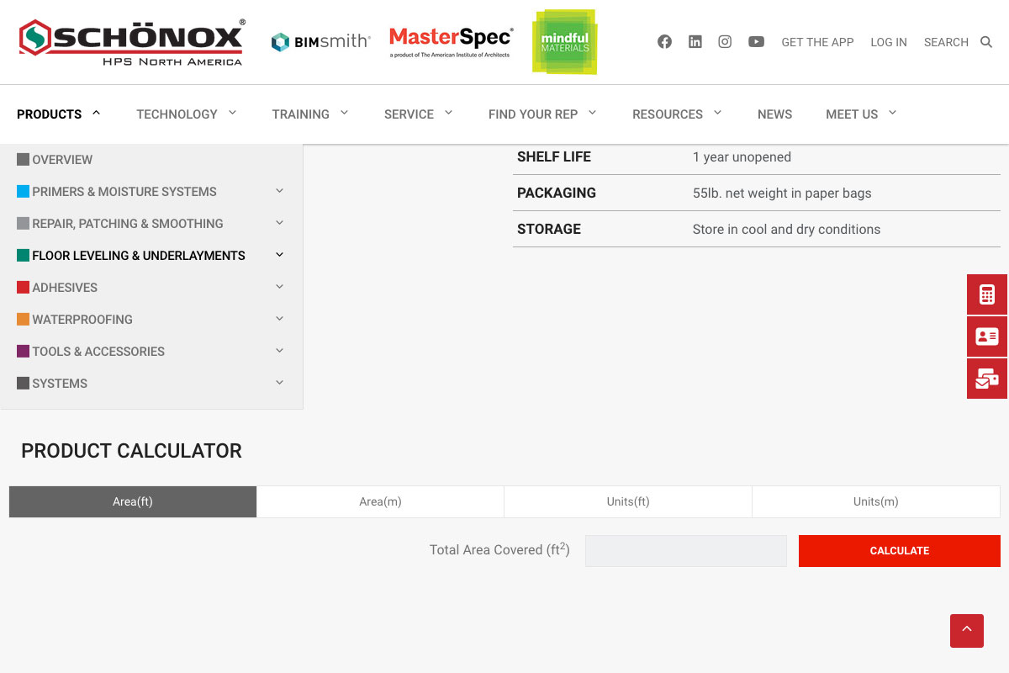The image size is (1009, 673).
Task: Click the scroll-to-top arrow button
Action: 967,630
